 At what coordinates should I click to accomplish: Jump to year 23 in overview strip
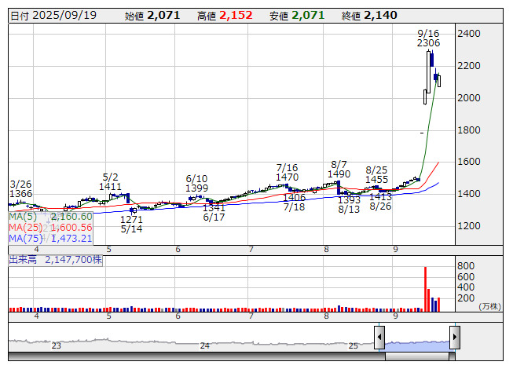pos(56,345)
